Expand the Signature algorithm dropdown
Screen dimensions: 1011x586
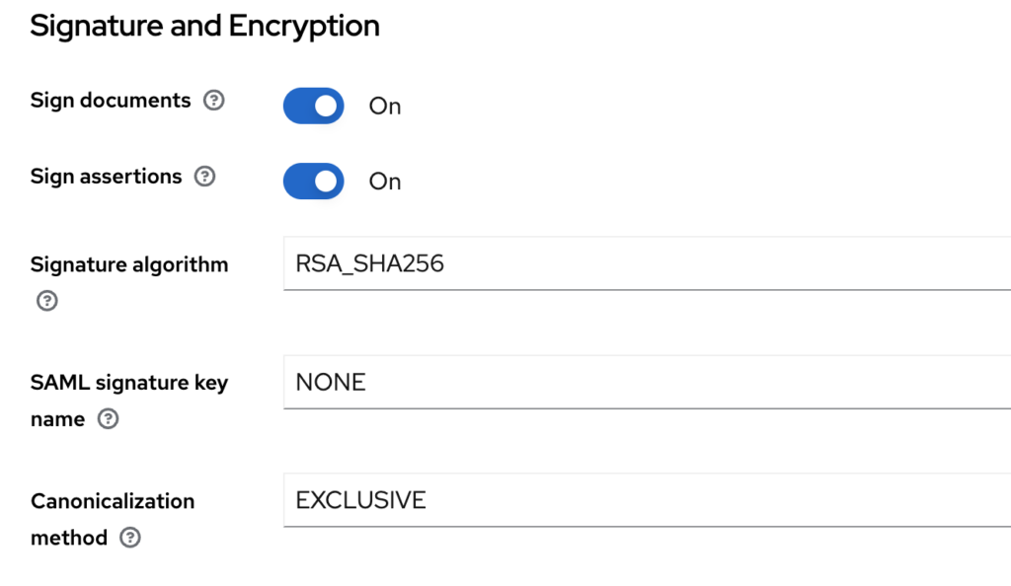pos(648,263)
